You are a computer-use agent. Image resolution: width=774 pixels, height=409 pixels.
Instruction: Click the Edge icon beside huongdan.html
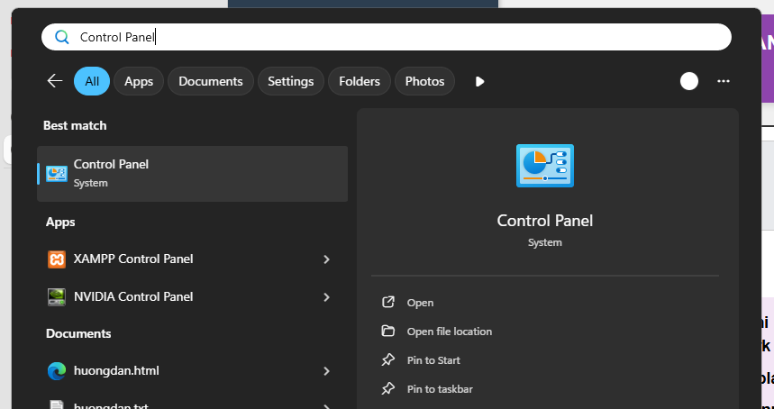[57, 371]
